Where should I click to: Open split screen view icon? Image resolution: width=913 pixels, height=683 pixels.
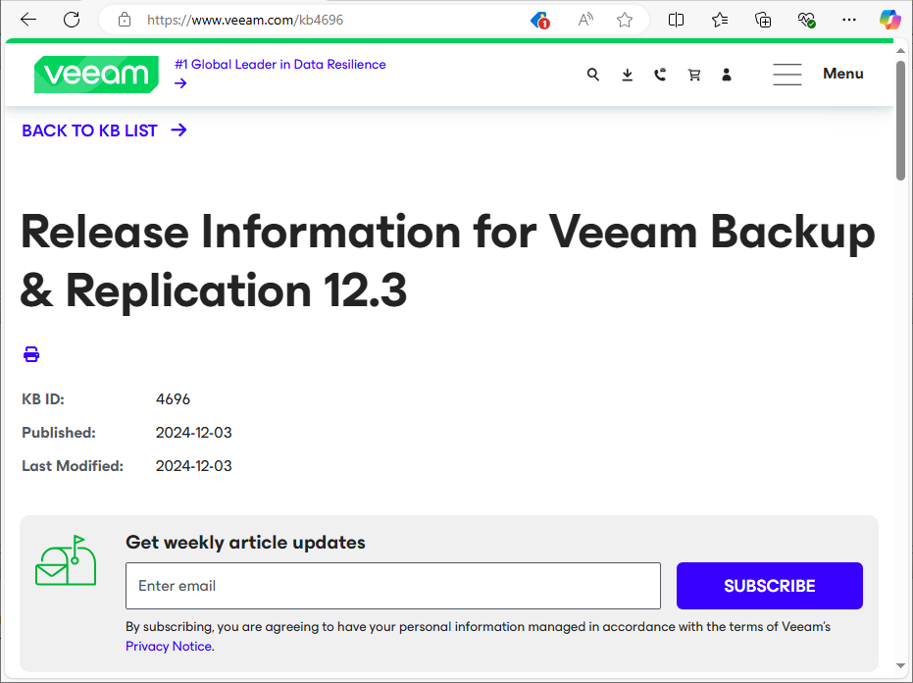tap(676, 20)
